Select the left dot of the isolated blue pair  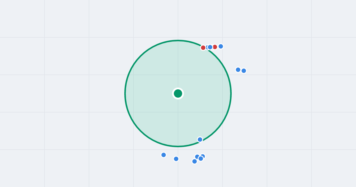pyautogui.click(x=238, y=70)
